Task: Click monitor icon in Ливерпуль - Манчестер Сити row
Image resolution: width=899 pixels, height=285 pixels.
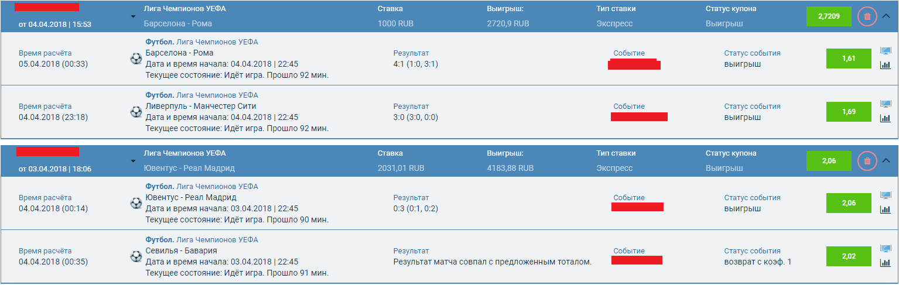Action: [885, 105]
